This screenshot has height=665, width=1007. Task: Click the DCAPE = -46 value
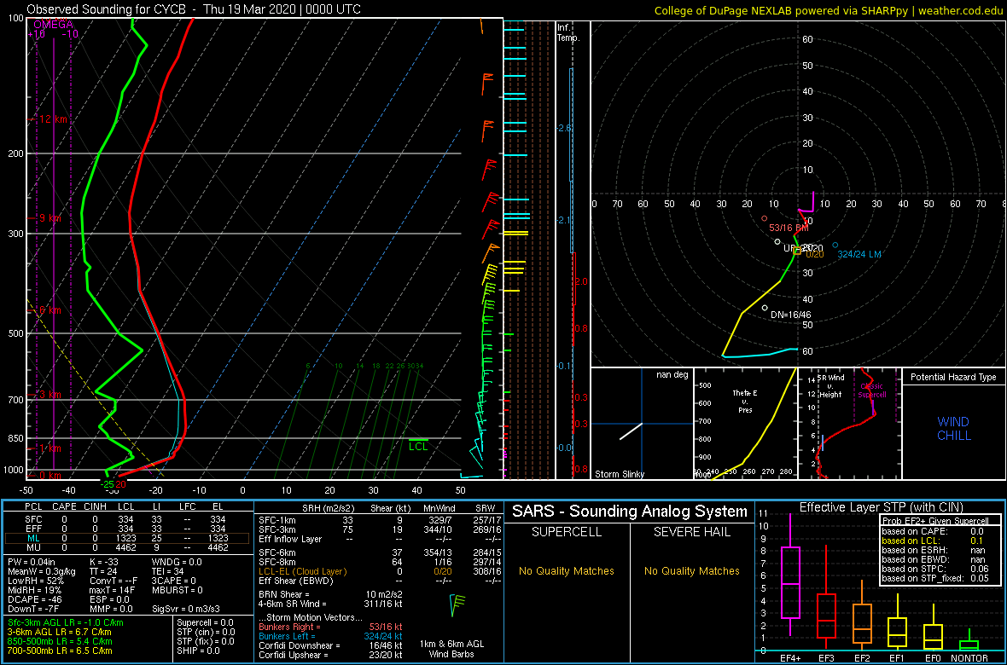[33, 598]
